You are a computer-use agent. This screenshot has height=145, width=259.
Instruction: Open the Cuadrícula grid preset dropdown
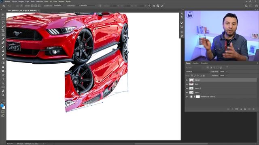point(59,6)
